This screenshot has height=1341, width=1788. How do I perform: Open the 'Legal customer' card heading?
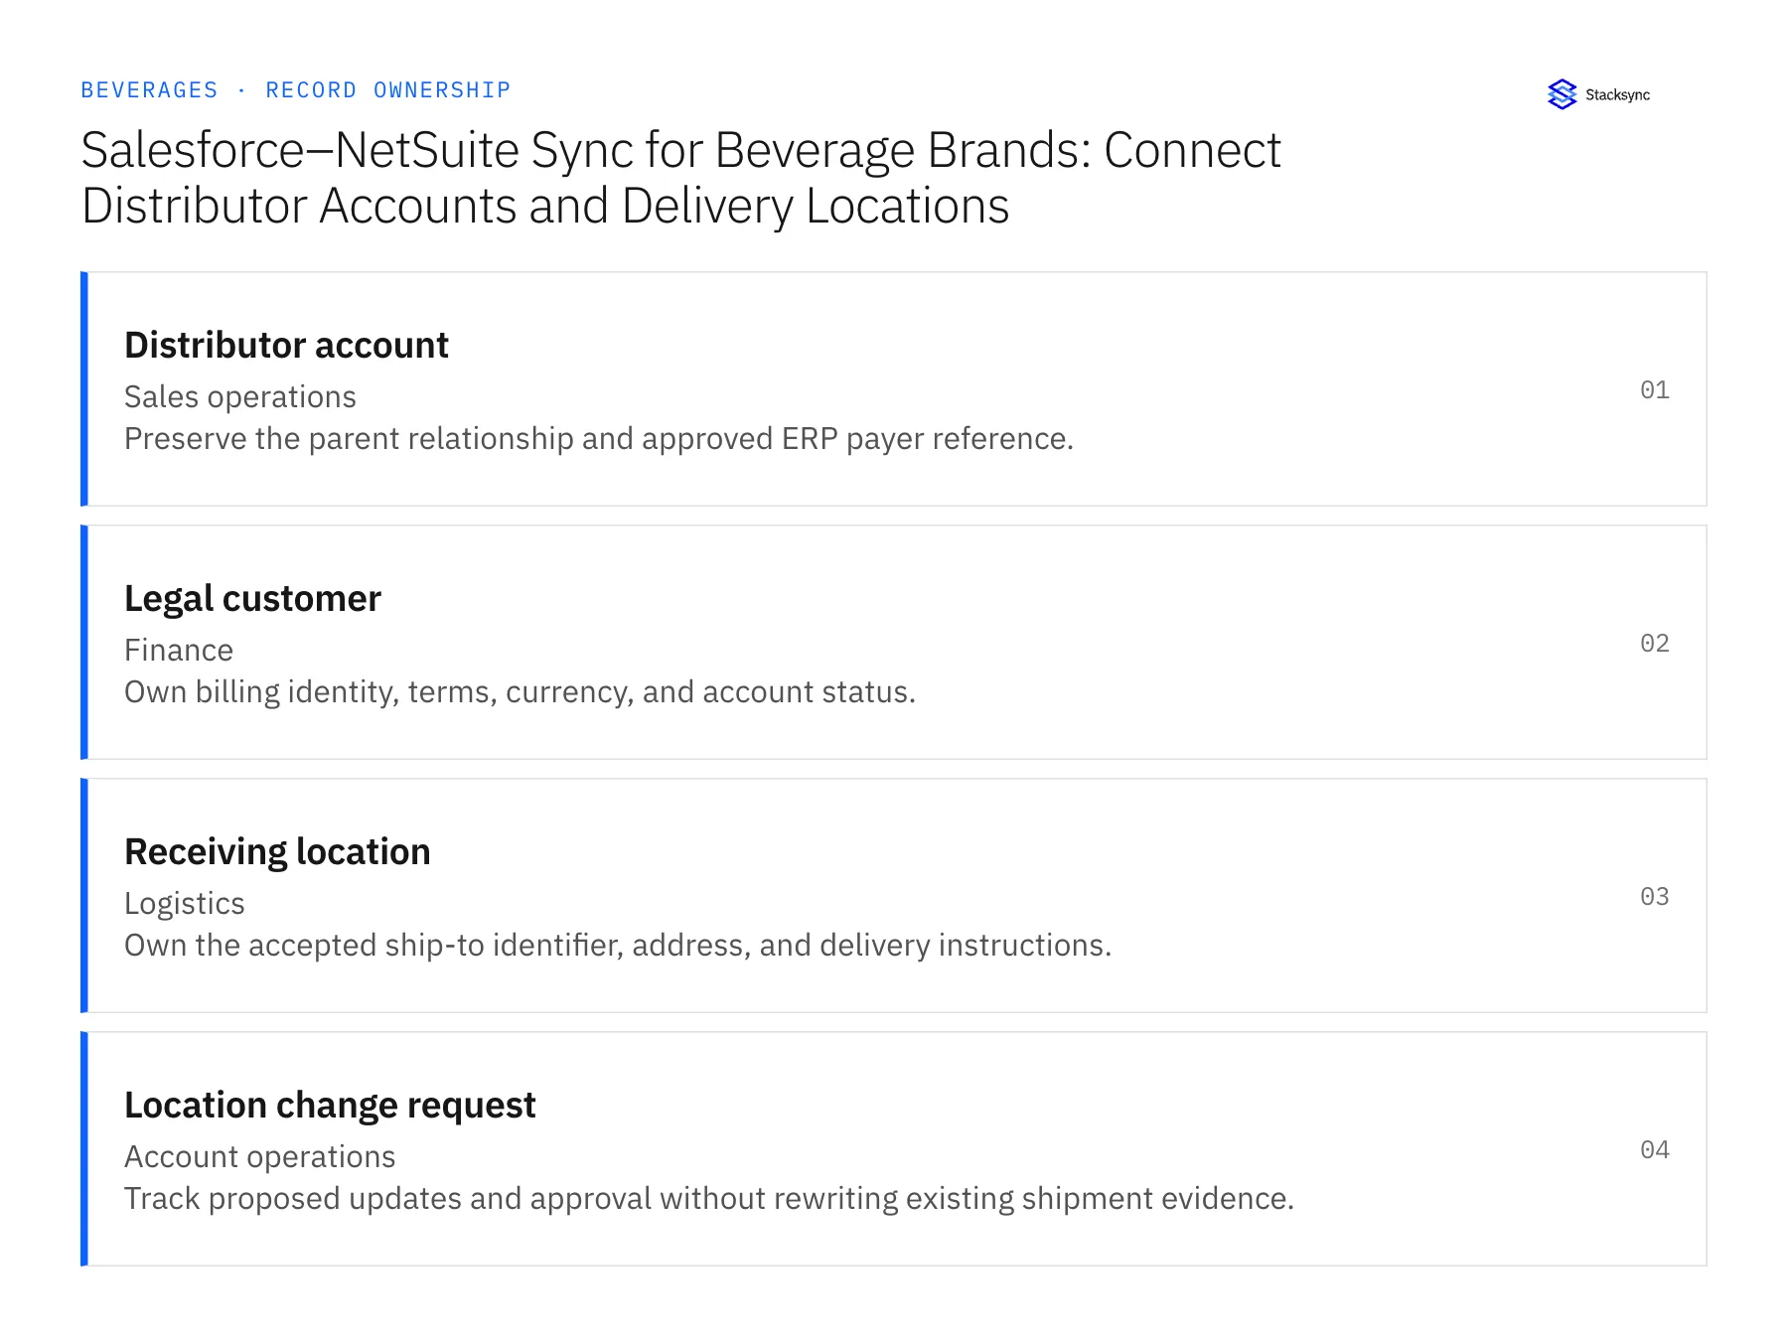click(252, 599)
